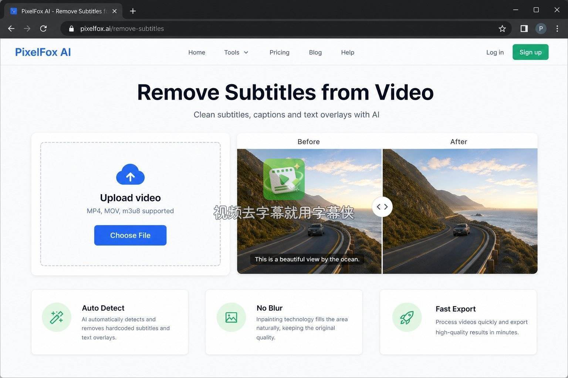Open the browser side panel icon
This screenshot has width=568, height=378.
click(524, 28)
